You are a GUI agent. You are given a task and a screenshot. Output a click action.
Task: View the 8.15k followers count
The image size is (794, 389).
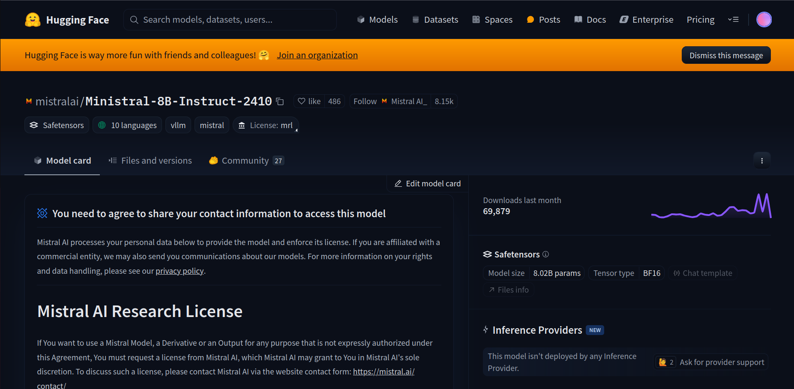pos(444,102)
